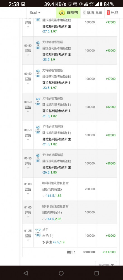Tap 63 vs 101 score icon of the -26.5,1.85 bet
123x280 pixels.
(x=38, y=158)
